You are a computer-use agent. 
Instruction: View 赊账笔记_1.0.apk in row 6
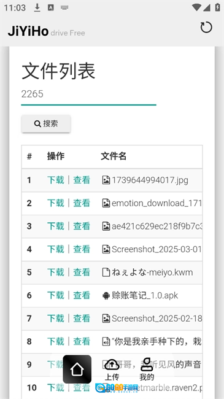82,295
